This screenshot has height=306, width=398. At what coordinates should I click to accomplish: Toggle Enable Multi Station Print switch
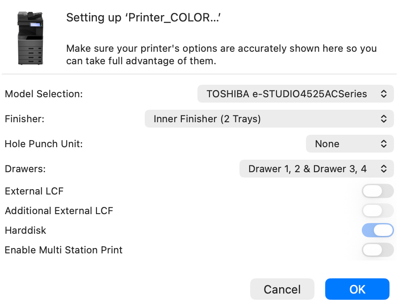coord(377,250)
